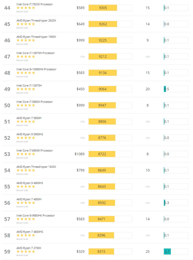Open AMD Ryzen Threadripper 2920X entry
This screenshot has height=260, width=193.
36,20
